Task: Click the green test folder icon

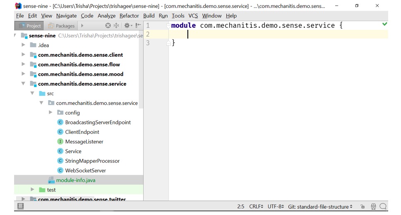Action: point(42,190)
